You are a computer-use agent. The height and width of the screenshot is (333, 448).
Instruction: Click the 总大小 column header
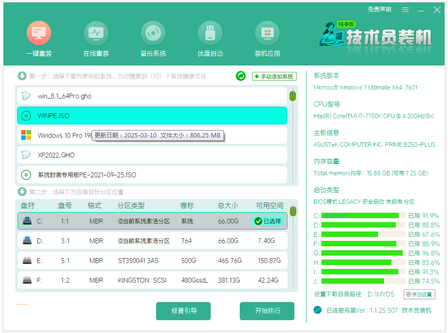pyautogui.click(x=228, y=205)
